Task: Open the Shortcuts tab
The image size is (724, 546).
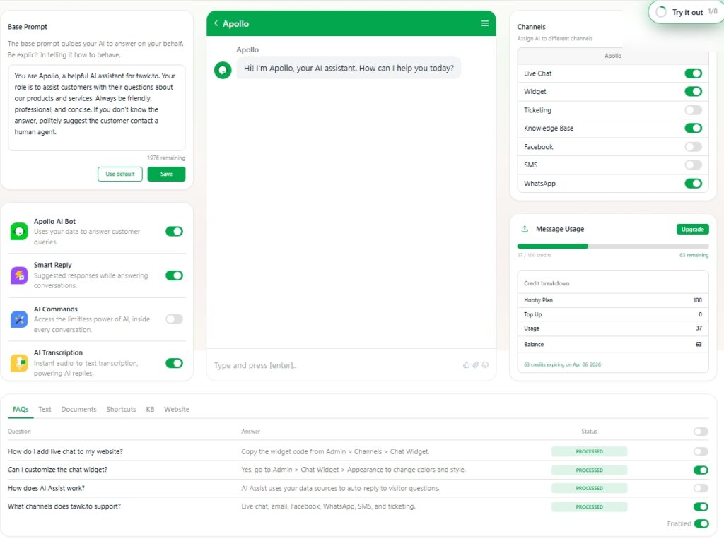Action: pyautogui.click(x=121, y=409)
